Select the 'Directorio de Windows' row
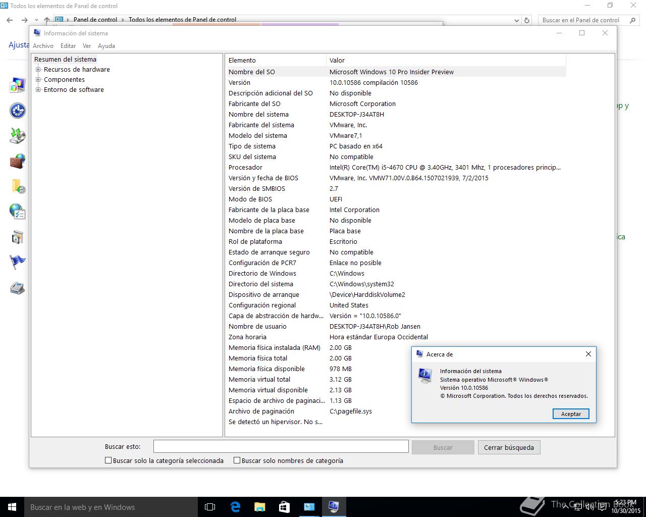This screenshot has height=517, width=646. tap(396, 273)
